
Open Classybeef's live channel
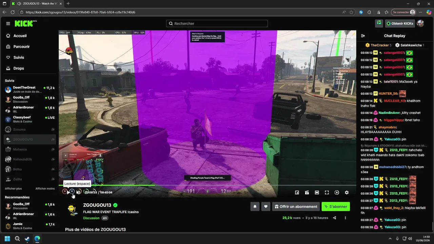[x=30, y=119]
